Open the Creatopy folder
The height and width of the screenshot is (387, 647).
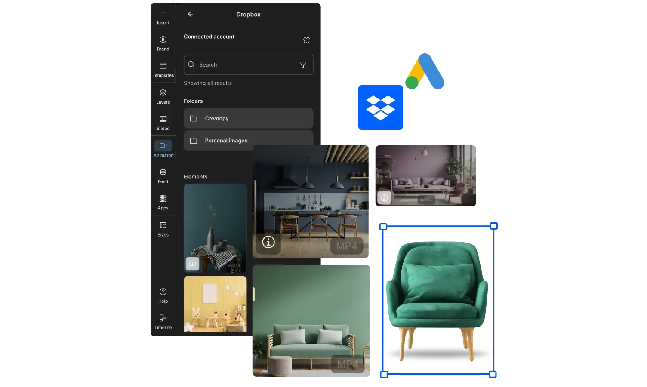[x=248, y=118]
